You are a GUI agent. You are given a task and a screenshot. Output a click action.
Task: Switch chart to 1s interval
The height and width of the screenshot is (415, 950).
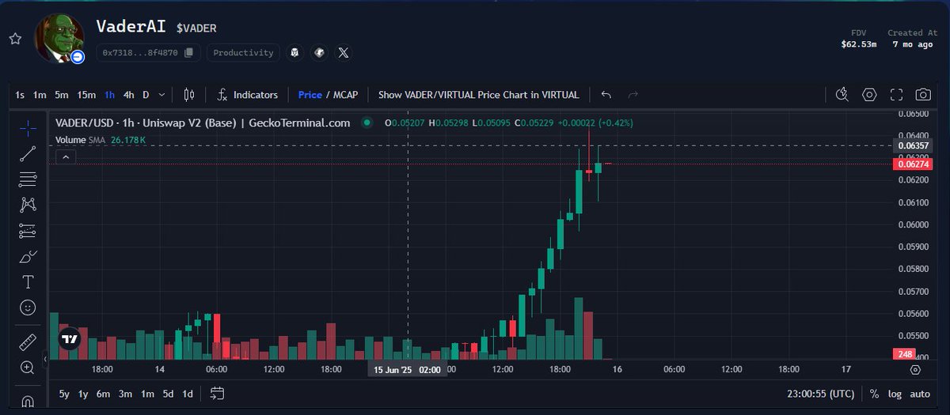tap(20, 95)
